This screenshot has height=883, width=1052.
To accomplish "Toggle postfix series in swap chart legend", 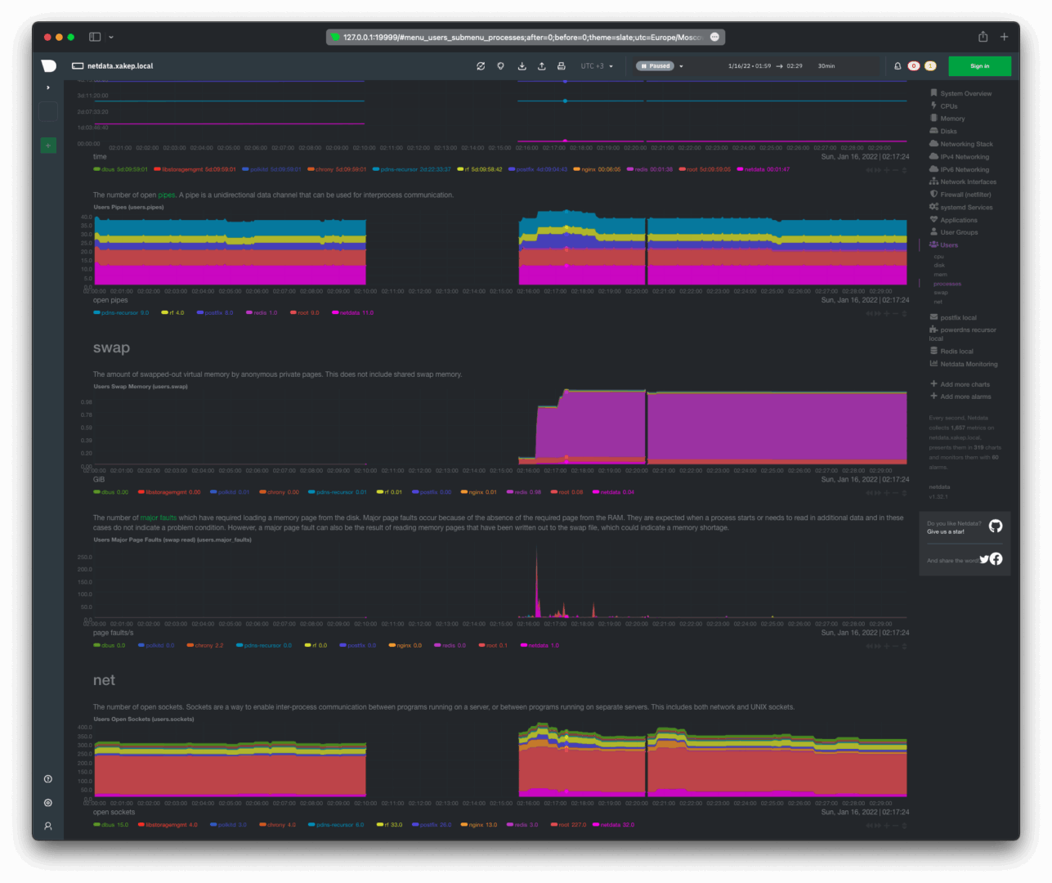I will coord(432,492).
